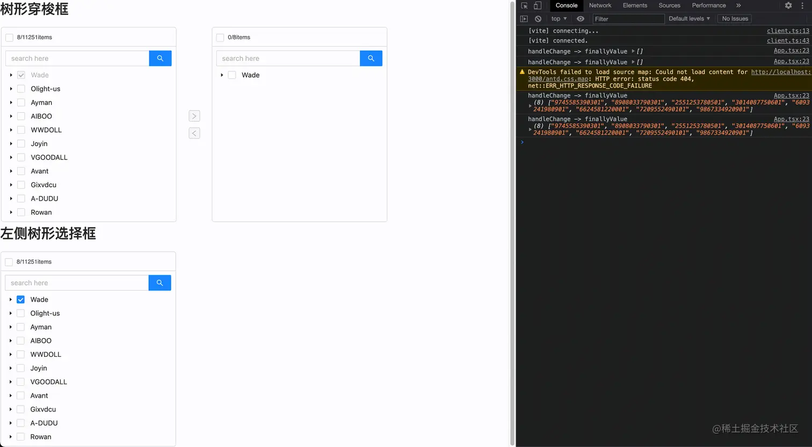Viewport: 812px width, 447px height.
Task: Click the search button in the left transfer panel
Action: pos(160,58)
